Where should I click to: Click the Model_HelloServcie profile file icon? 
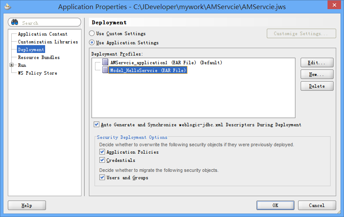click(105, 70)
